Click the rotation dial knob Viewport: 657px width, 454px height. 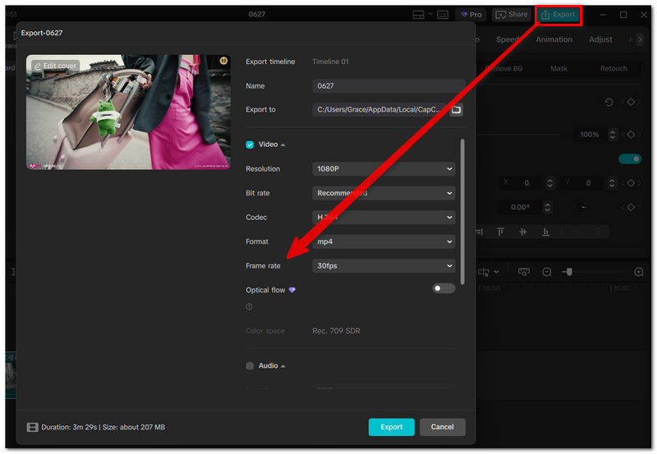tap(581, 208)
